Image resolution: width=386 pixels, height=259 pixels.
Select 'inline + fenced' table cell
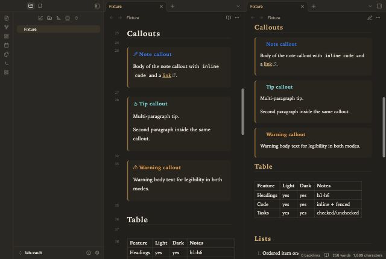(x=338, y=204)
